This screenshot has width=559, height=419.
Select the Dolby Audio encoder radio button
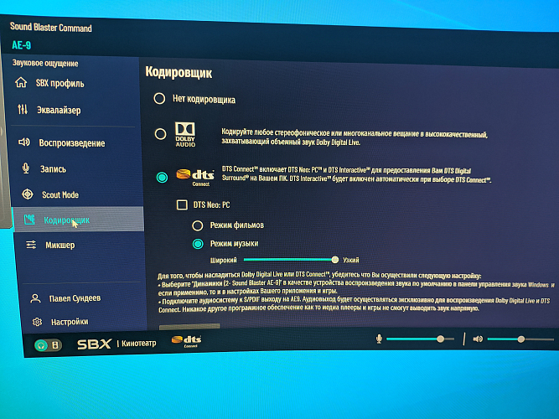pos(160,134)
